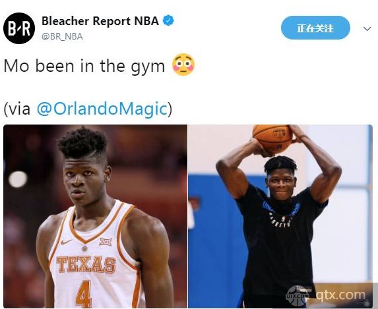Click the qtx.com watermark logo
The width and height of the screenshot is (378, 309).
(298, 295)
